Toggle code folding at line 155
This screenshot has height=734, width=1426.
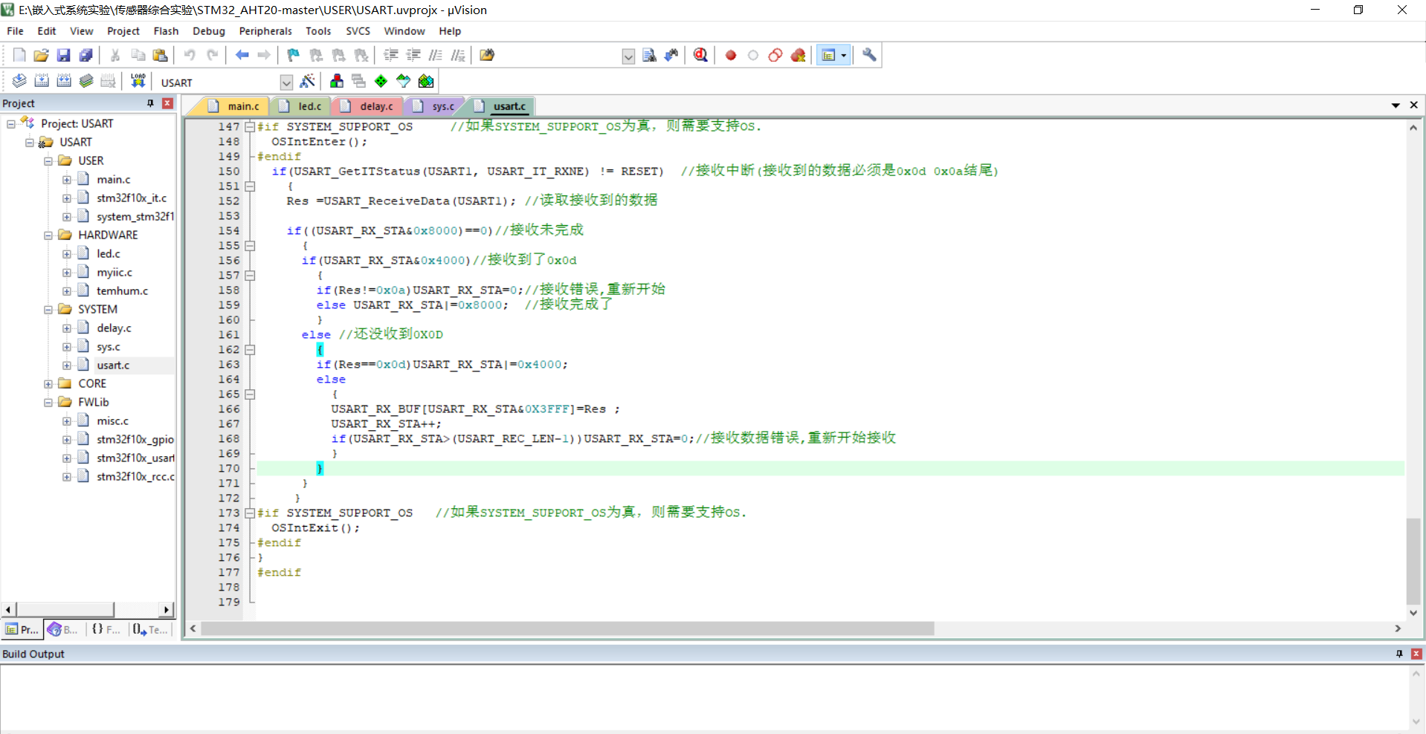pyautogui.click(x=251, y=246)
